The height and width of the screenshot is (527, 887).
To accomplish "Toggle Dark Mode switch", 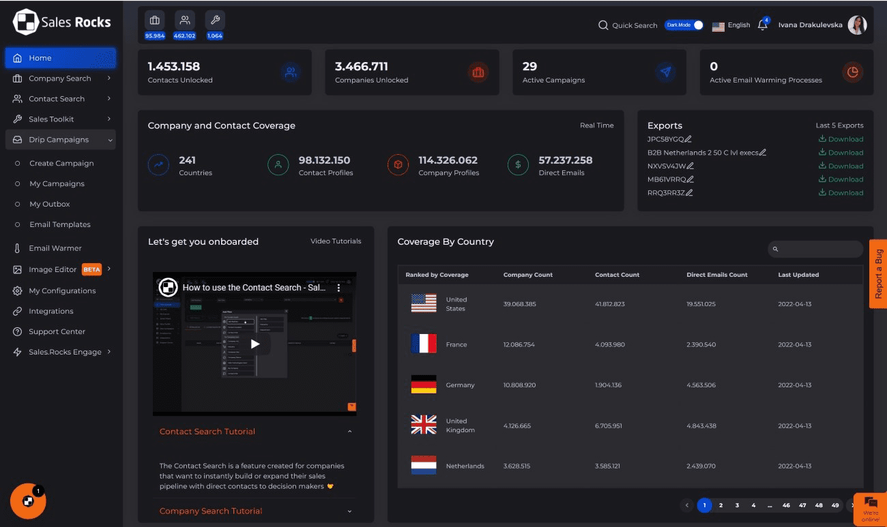I will 684,25.
